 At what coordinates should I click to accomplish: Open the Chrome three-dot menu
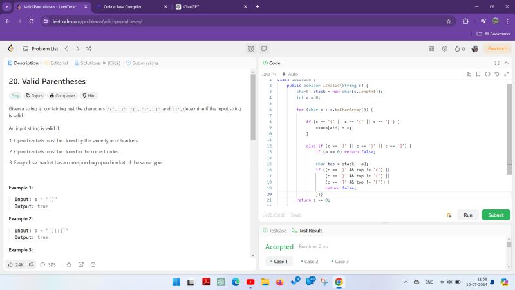tap(507, 21)
